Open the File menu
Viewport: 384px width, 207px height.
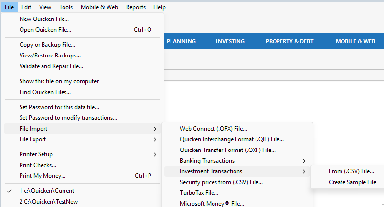coord(9,7)
